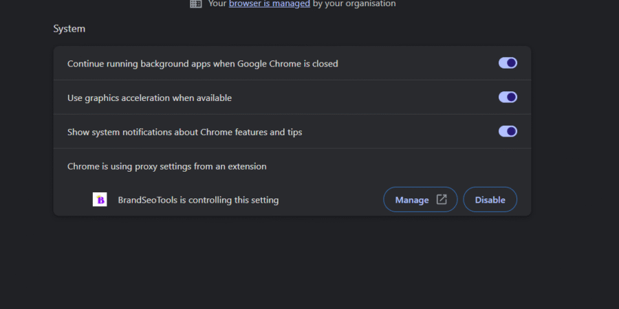The height and width of the screenshot is (309, 619).
Task: Disable the BrandSeoTools proxy extension
Action: point(490,199)
